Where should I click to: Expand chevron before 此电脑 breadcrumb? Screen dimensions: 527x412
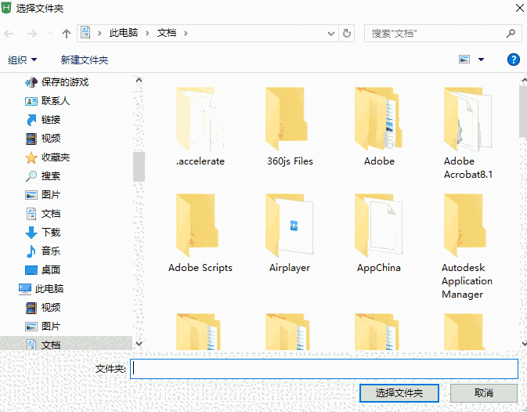click(x=99, y=33)
